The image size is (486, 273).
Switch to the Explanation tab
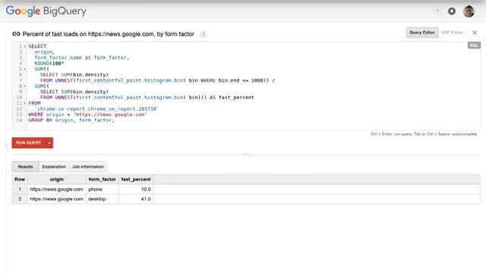pos(54,167)
